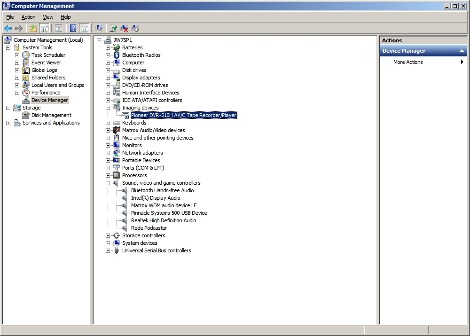
Task: Open the File menu
Action: pyautogui.click(x=10, y=17)
